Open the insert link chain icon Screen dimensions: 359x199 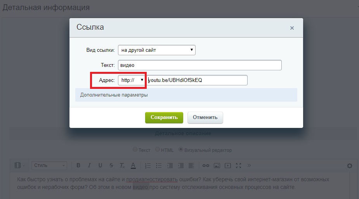click(x=206, y=165)
